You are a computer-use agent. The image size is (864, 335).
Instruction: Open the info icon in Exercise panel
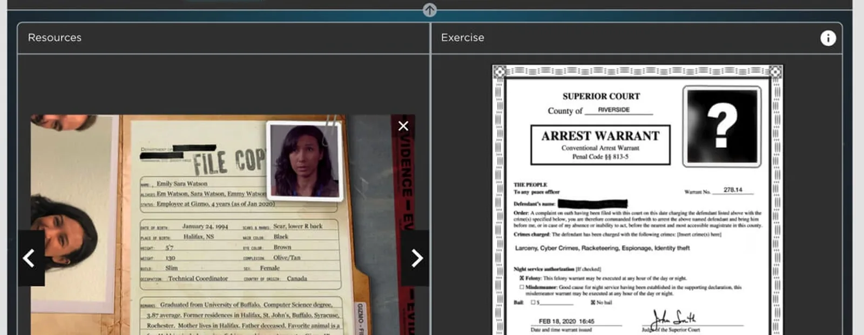(828, 38)
